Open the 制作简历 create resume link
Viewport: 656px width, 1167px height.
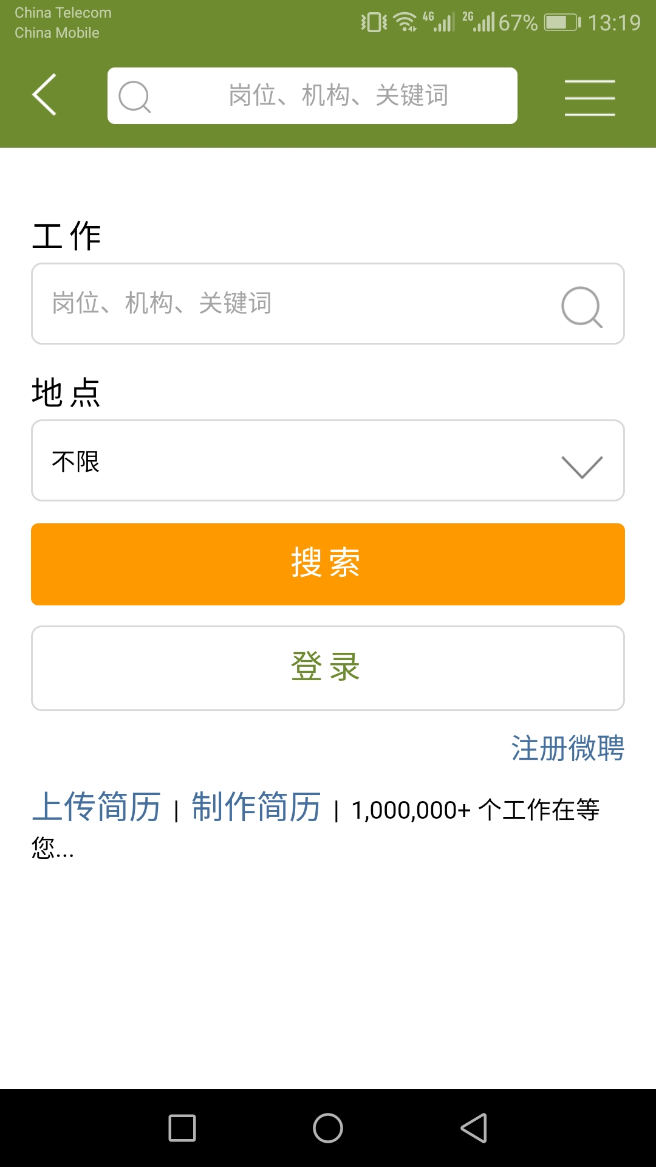pyautogui.click(x=256, y=807)
